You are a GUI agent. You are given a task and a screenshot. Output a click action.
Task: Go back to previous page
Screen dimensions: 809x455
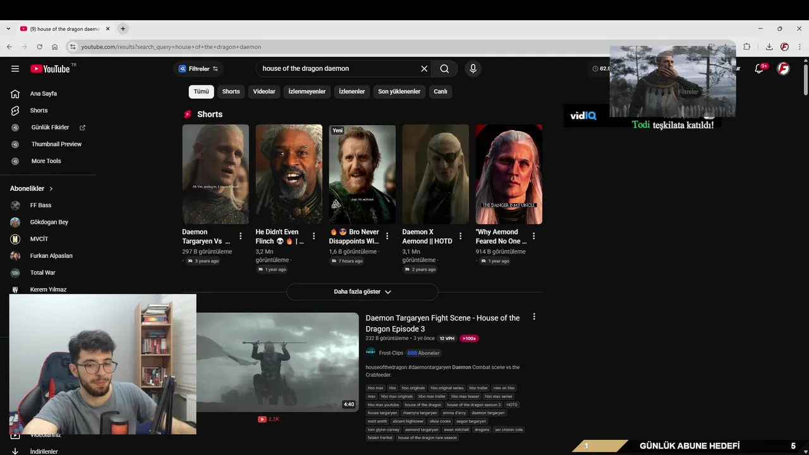pos(9,47)
